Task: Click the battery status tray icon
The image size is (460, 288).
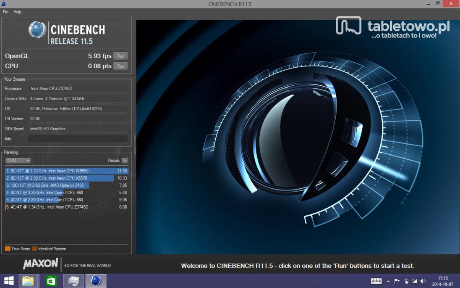Action: tap(407, 281)
